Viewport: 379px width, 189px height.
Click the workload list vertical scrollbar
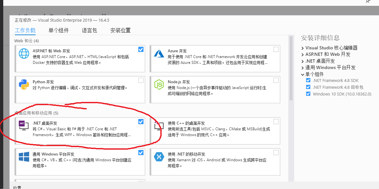click(x=291, y=68)
